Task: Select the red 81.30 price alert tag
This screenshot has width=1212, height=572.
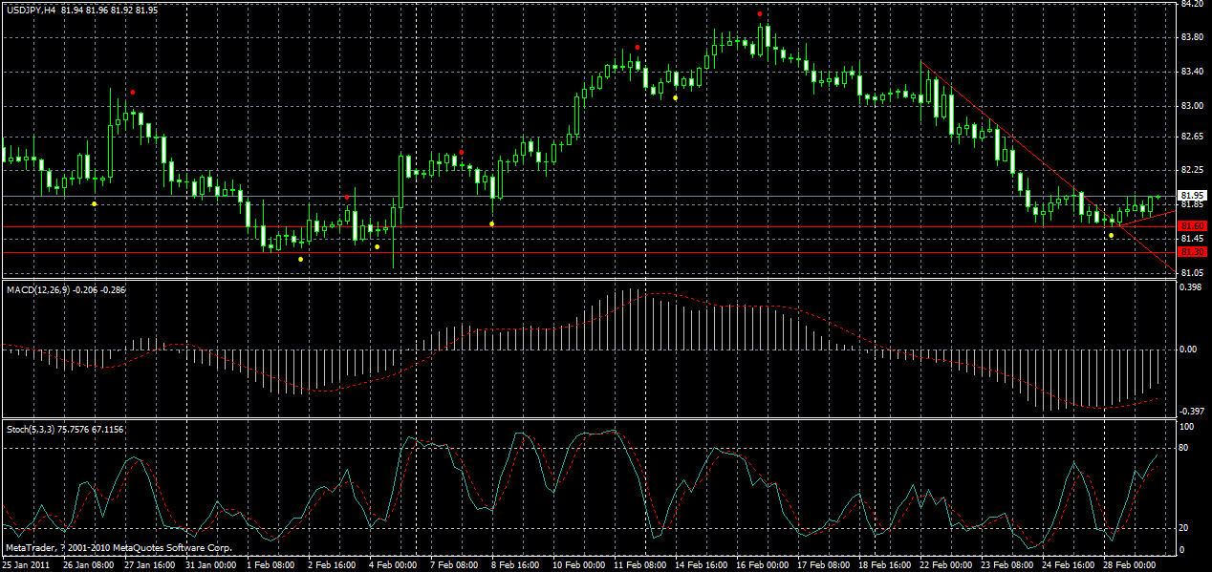Action: point(1191,251)
